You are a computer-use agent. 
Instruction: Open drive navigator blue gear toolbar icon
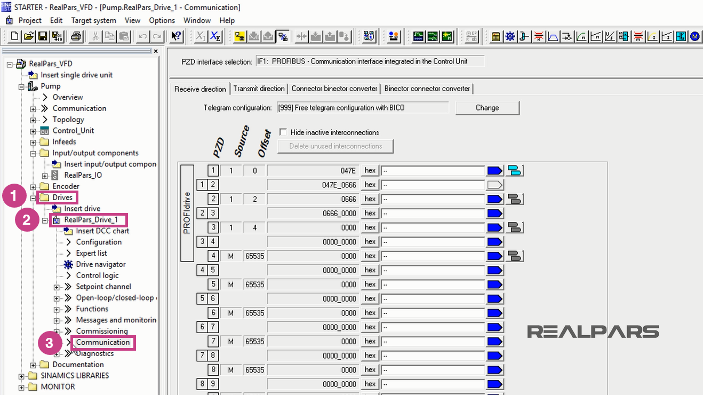coord(510,36)
